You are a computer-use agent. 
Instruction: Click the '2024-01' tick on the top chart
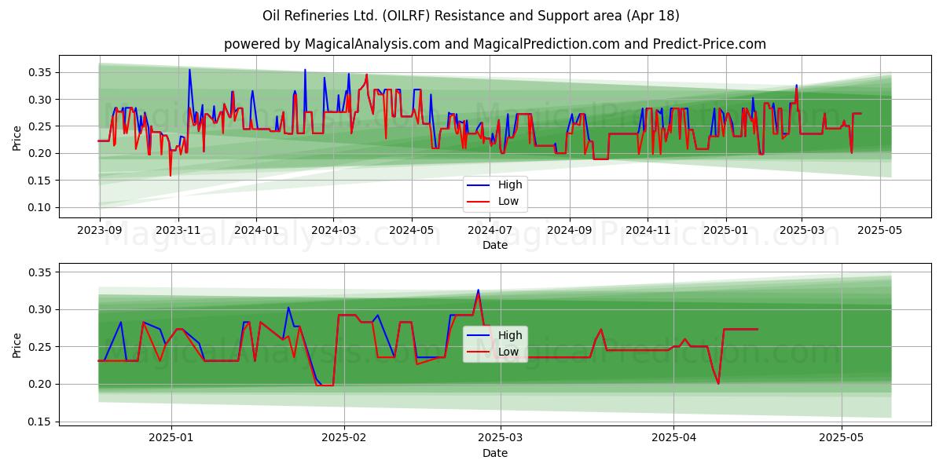coord(256,230)
